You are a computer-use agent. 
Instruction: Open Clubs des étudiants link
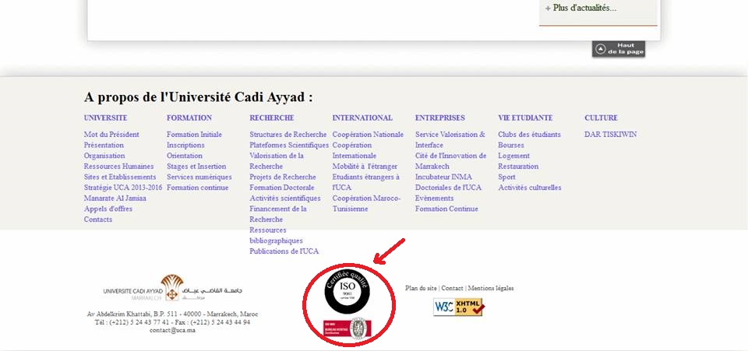pyautogui.click(x=529, y=135)
